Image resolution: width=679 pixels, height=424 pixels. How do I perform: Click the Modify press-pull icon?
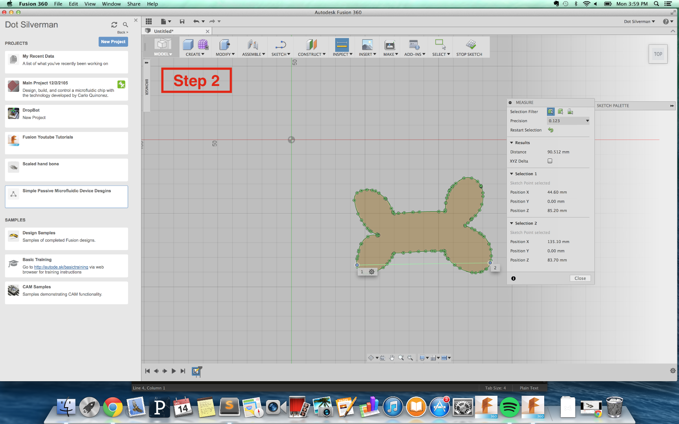225,45
